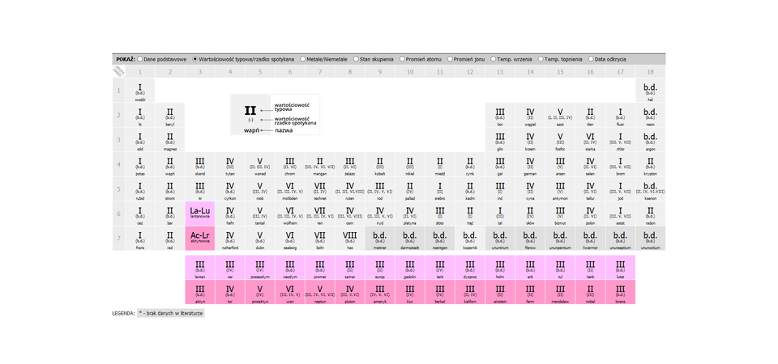Screen dimensions: 778x364
Task: Select the 'Data odkrycia' radio button
Action: point(591,59)
